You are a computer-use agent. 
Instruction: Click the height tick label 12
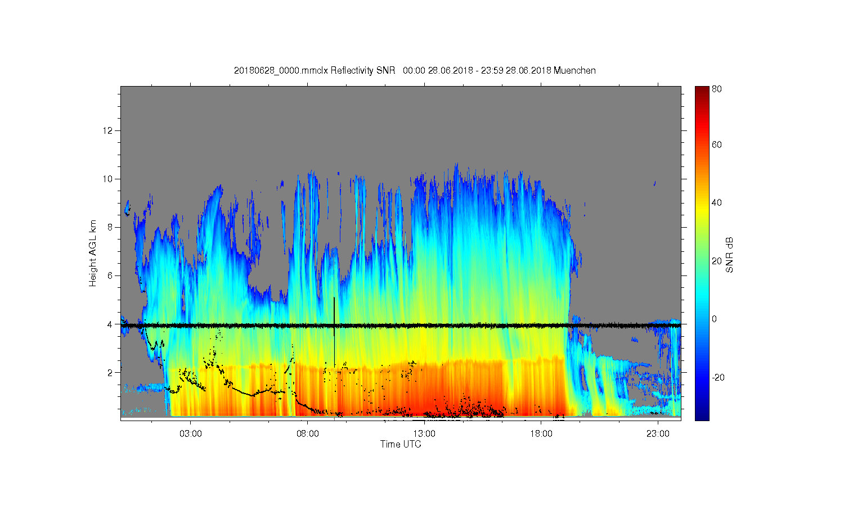pyautogui.click(x=108, y=130)
